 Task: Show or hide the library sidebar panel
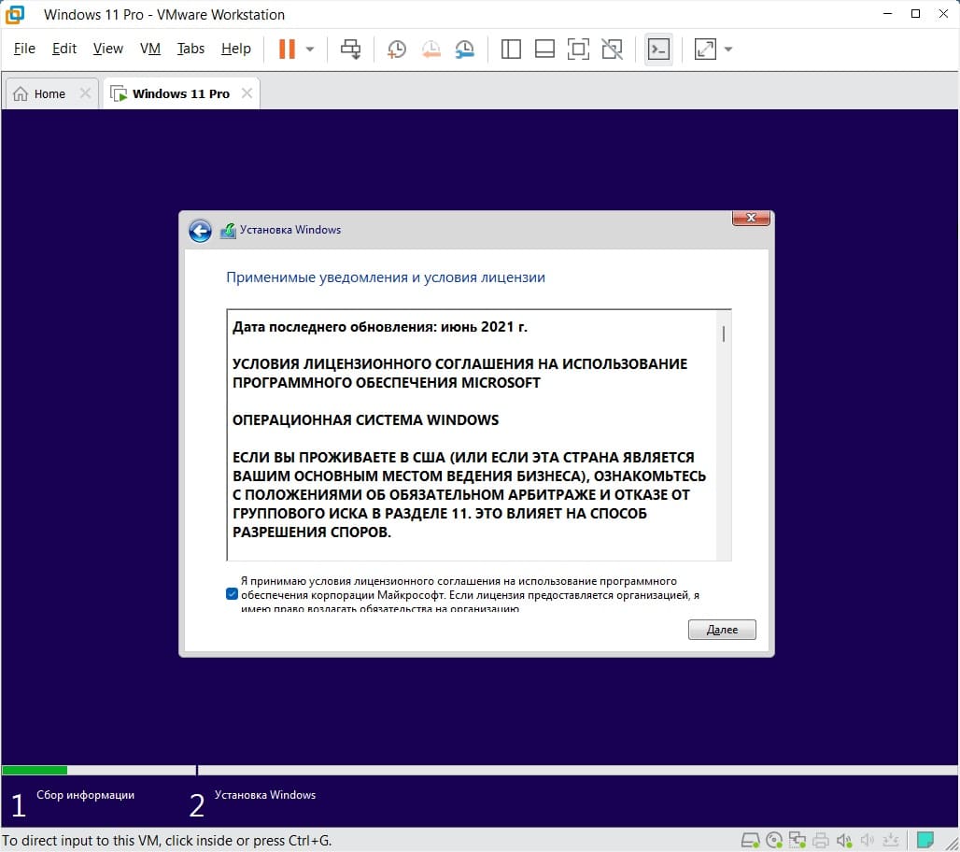coord(511,49)
